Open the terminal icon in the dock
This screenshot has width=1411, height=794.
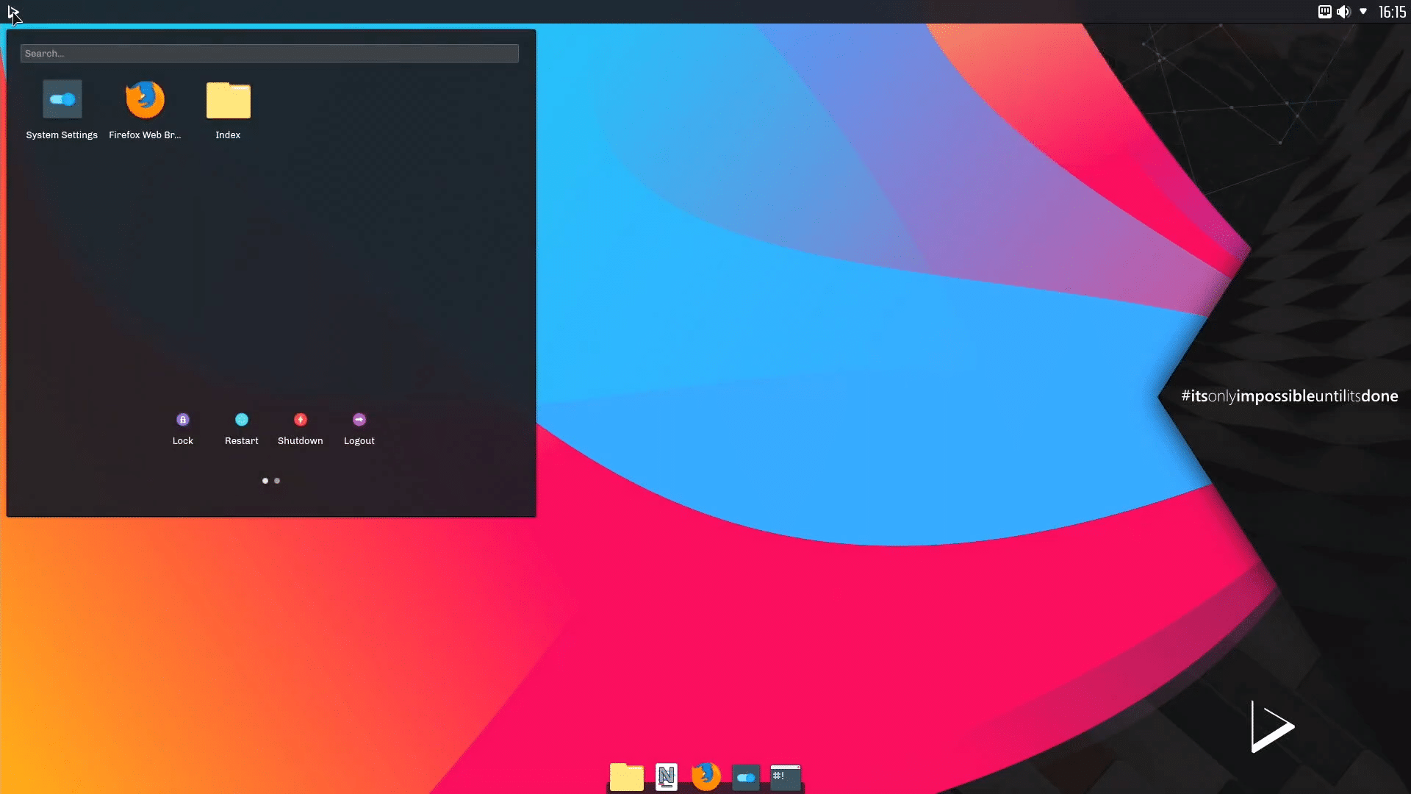[x=786, y=777]
